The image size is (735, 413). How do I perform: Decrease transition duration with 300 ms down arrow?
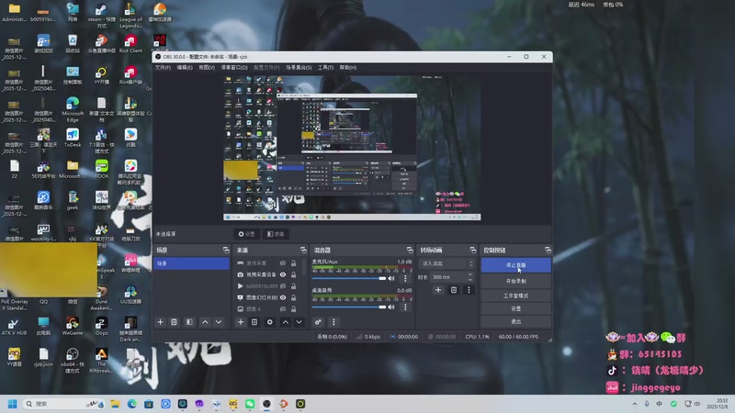click(x=470, y=280)
